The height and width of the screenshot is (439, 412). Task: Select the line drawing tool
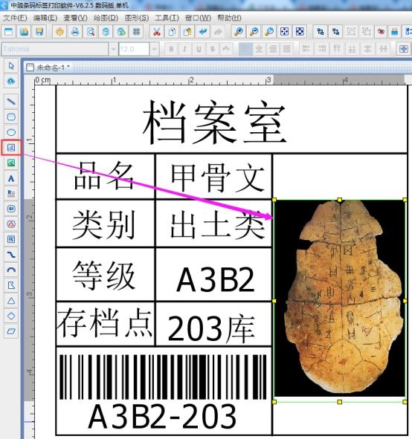tap(11, 101)
